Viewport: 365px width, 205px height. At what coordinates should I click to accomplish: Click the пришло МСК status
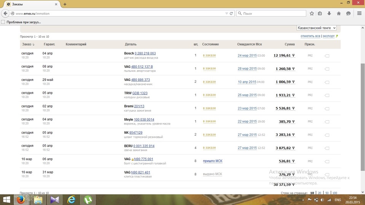[x=213, y=161]
